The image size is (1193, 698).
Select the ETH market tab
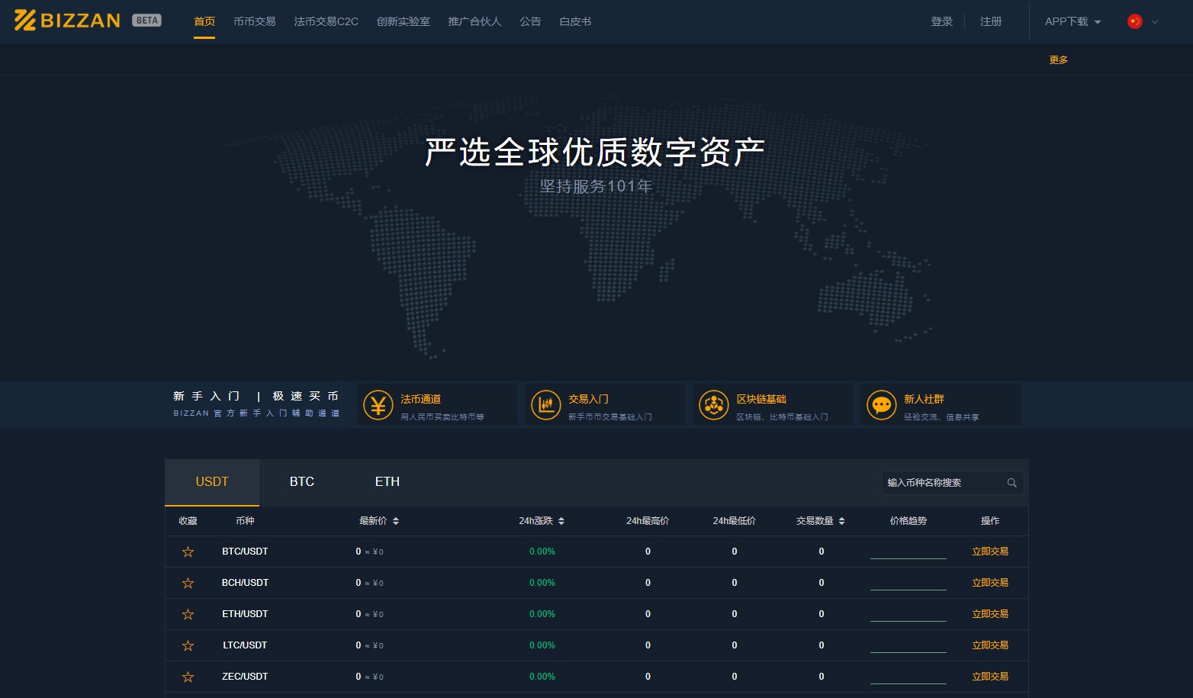[x=387, y=482]
